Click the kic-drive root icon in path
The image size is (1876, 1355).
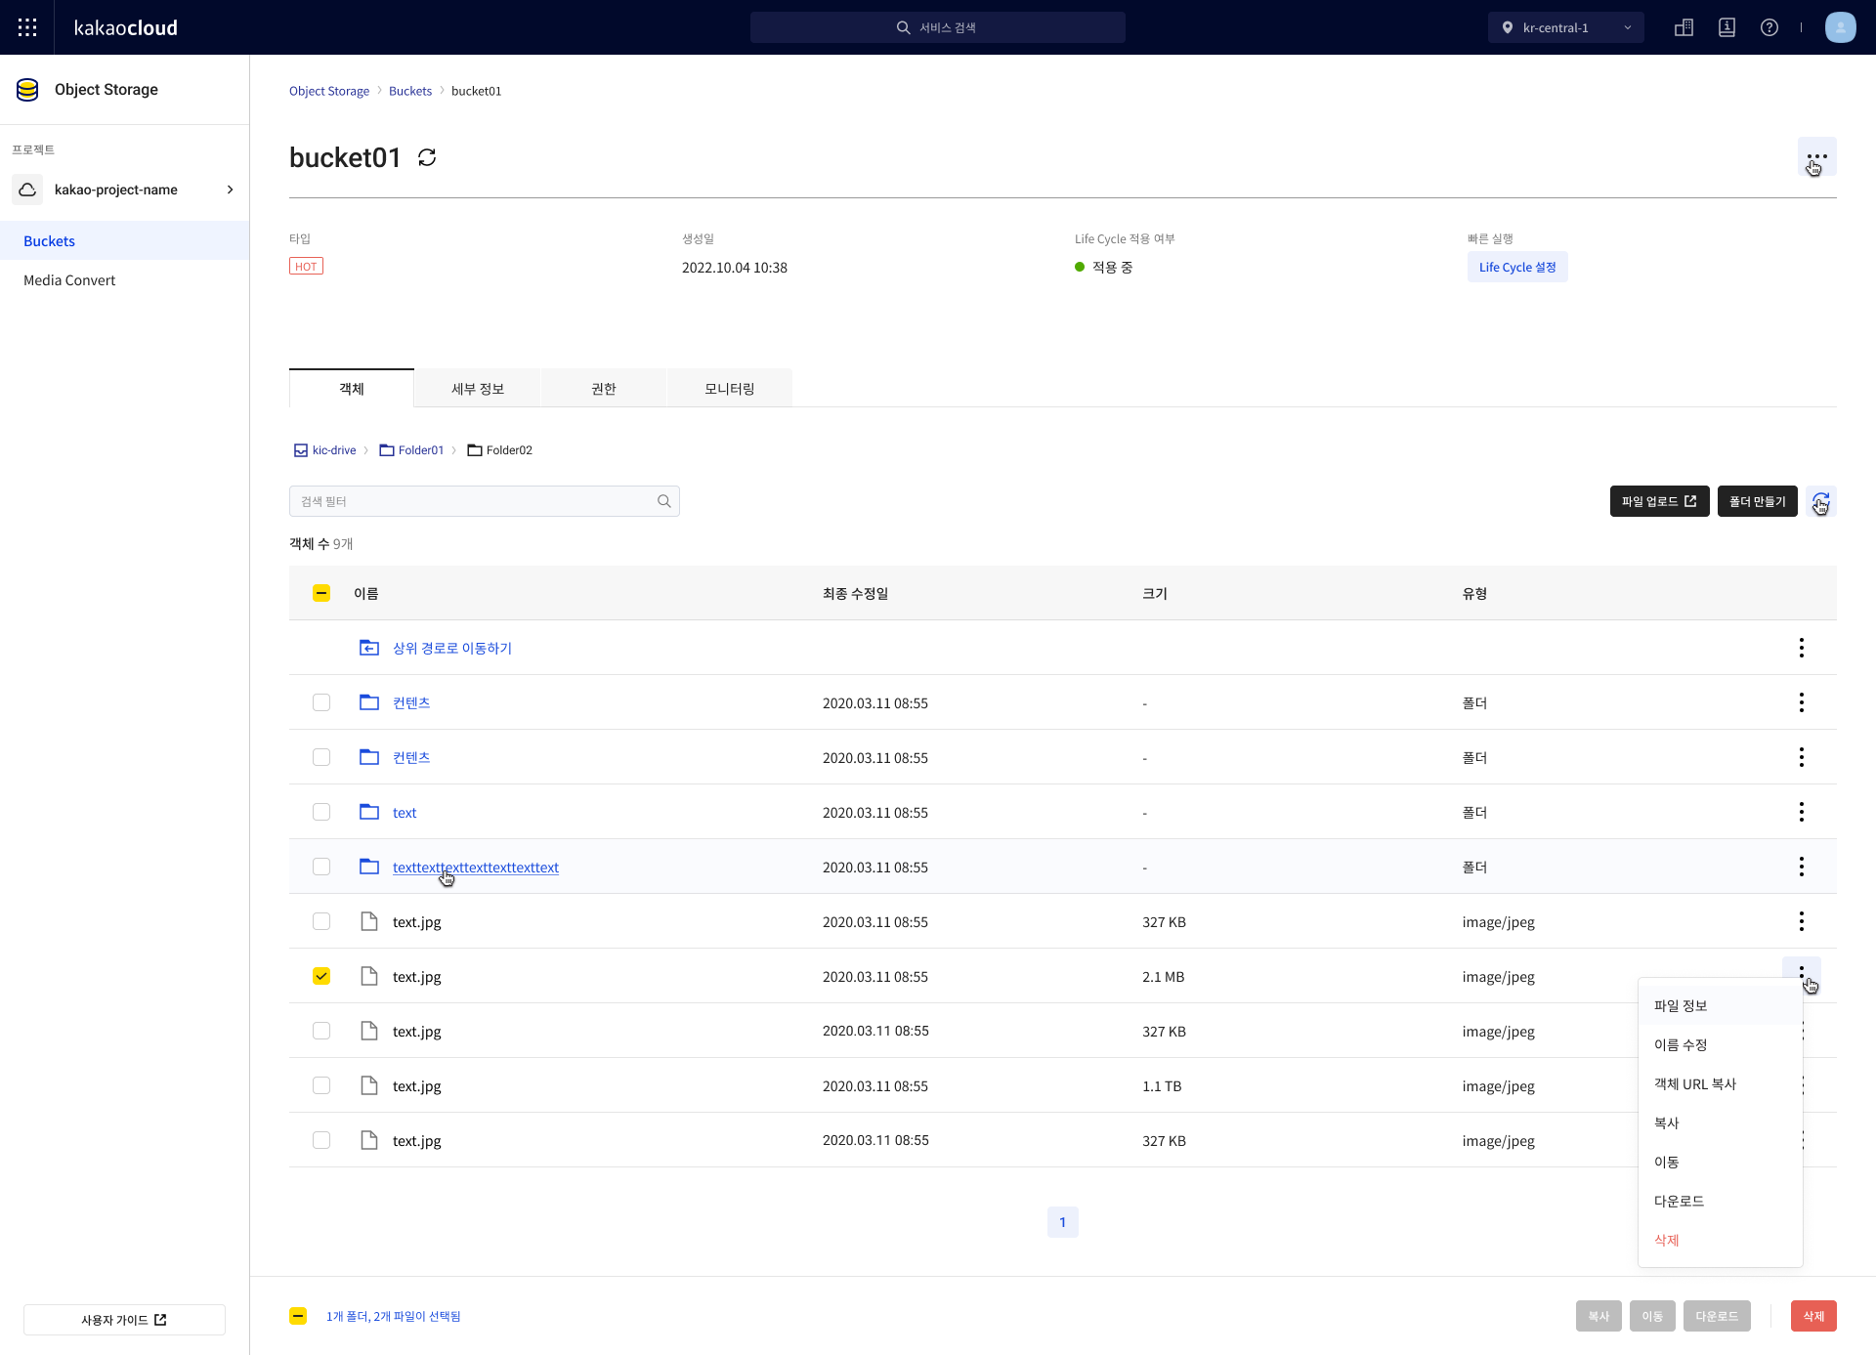pyautogui.click(x=301, y=450)
